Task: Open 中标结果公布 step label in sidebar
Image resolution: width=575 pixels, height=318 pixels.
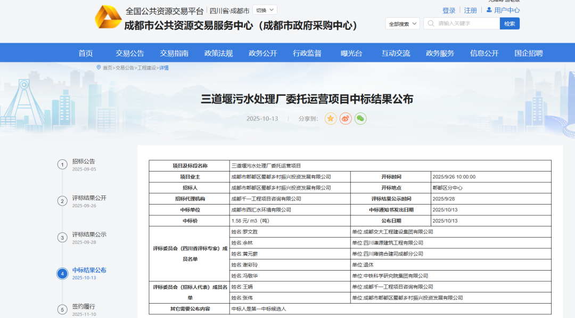Action: coord(89,270)
